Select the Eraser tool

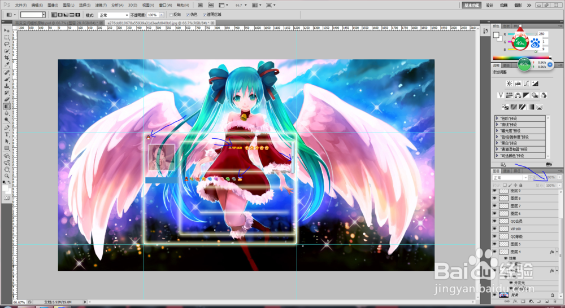click(x=7, y=100)
